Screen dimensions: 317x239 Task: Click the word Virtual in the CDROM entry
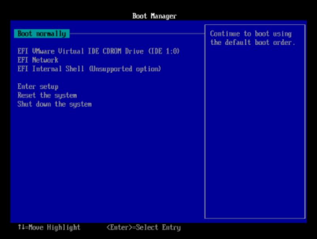click(71, 51)
